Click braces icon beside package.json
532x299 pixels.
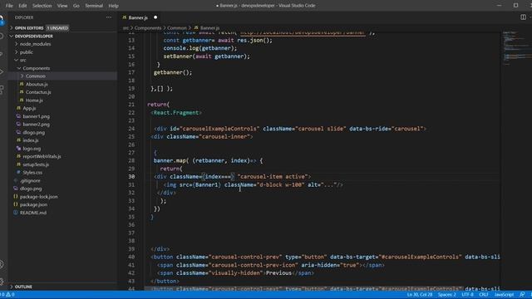tap(15, 204)
